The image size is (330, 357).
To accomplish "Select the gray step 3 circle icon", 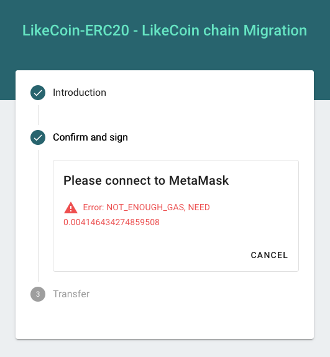I will (38, 294).
